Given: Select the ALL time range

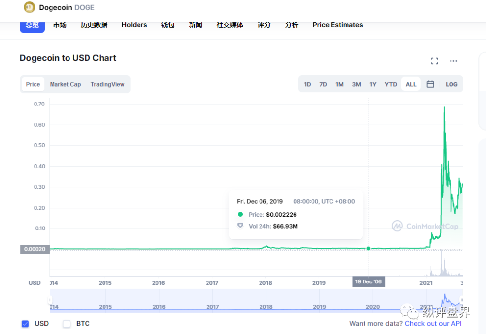Looking at the screenshot, I should (x=411, y=84).
